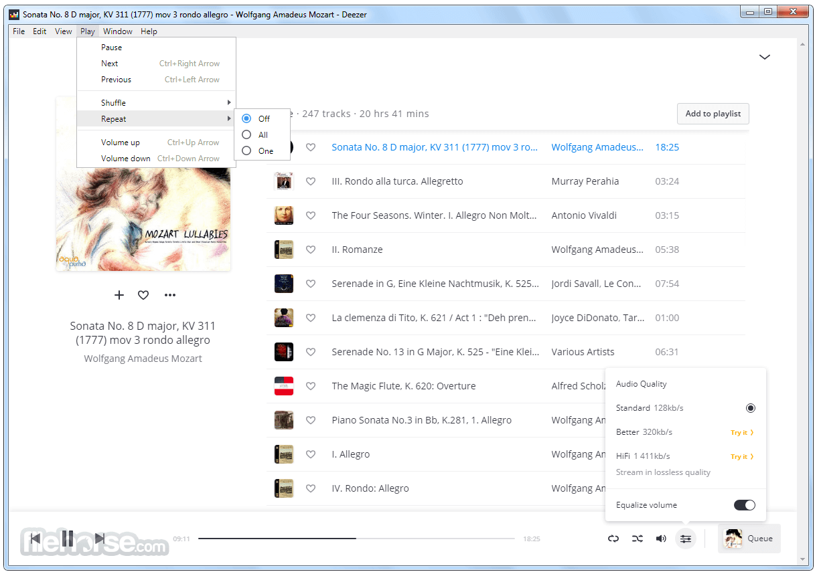
Task: Click the Mozart Lullabies album cover
Action: click(x=143, y=184)
